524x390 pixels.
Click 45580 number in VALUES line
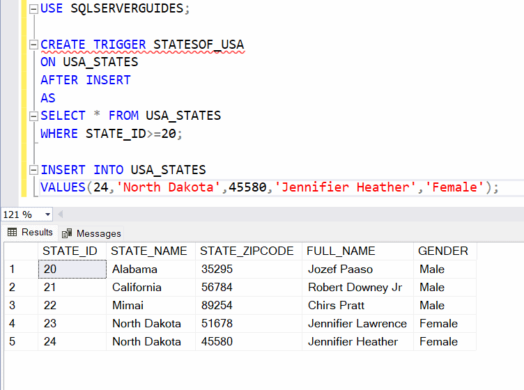247,187
